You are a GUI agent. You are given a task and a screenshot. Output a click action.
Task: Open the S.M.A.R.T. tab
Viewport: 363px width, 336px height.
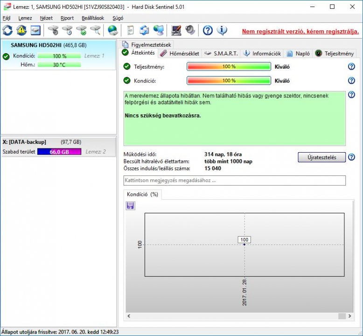point(221,54)
